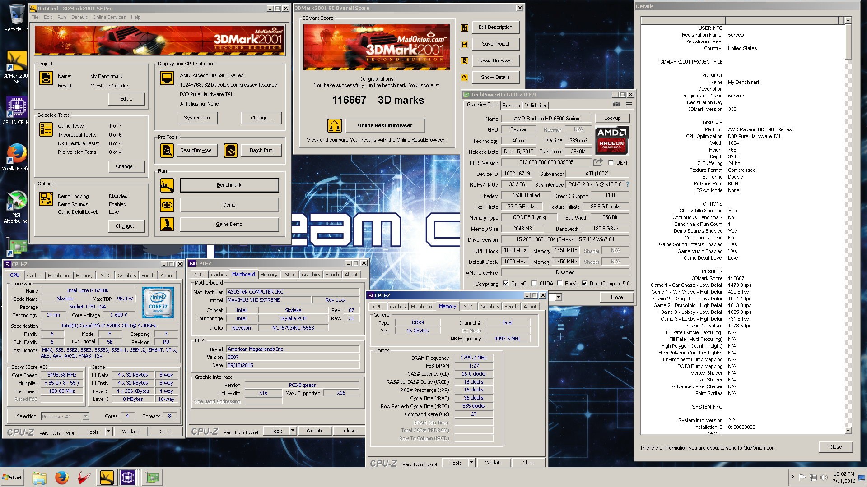Toggle the PhysX computing checkbox
This screenshot has height=487, width=867.
[560, 284]
